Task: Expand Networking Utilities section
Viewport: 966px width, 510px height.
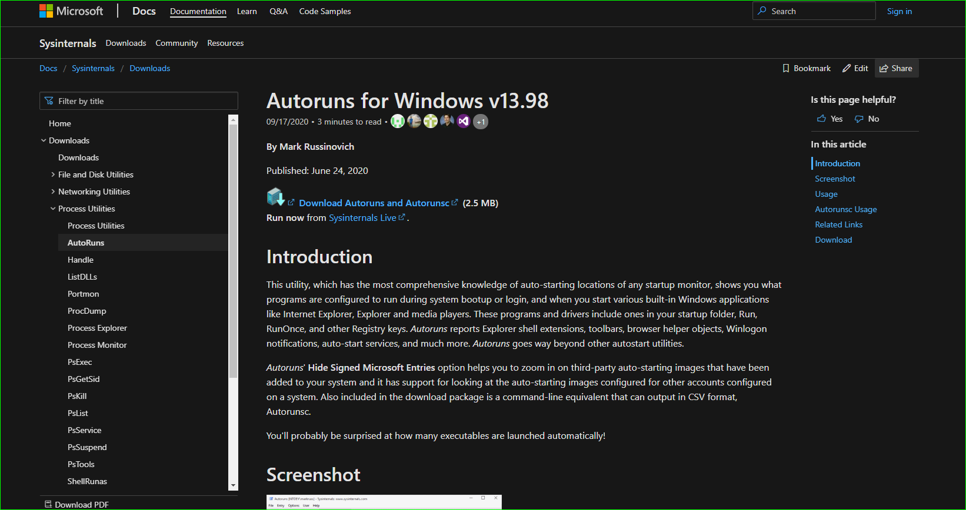Action: tap(53, 192)
